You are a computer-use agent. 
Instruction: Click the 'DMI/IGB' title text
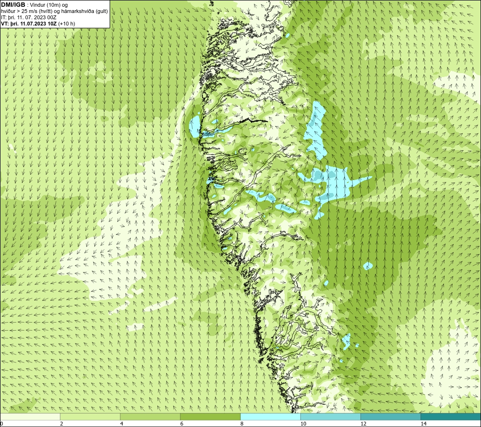click(13, 5)
